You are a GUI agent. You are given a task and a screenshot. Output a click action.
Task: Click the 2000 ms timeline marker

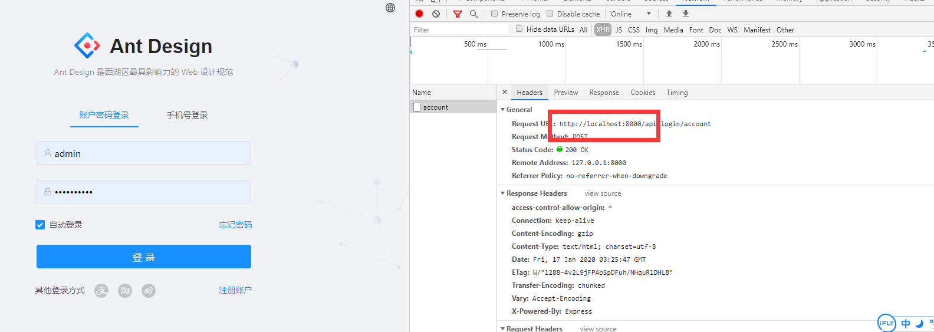tap(706, 44)
